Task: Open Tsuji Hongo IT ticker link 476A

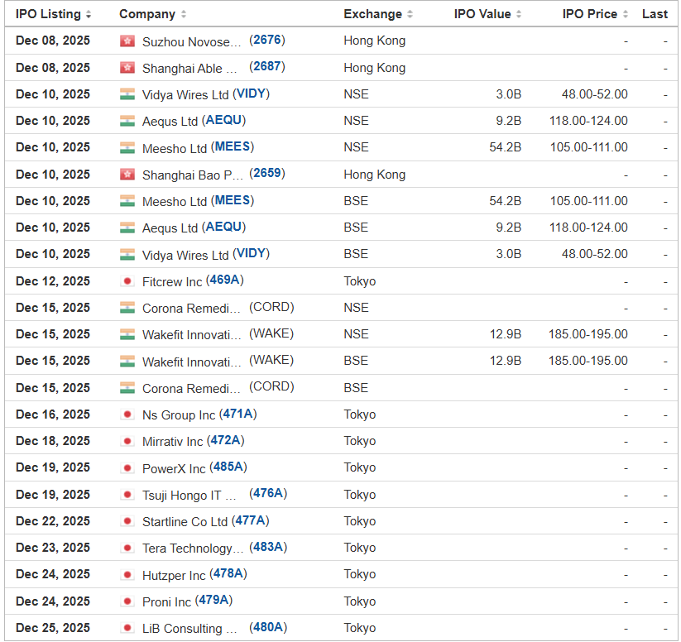Action: point(268,493)
